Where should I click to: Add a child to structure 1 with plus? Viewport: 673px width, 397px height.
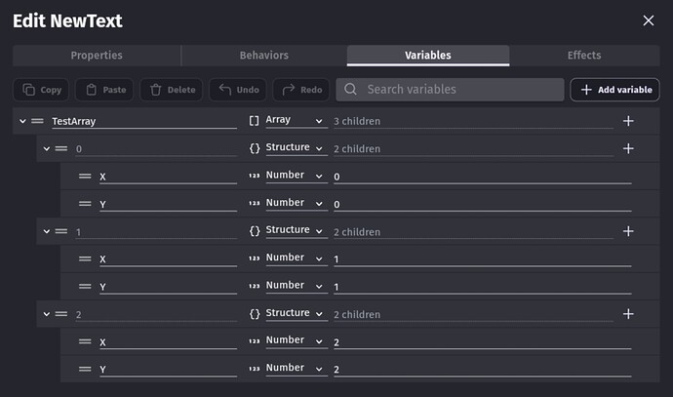[628, 231]
